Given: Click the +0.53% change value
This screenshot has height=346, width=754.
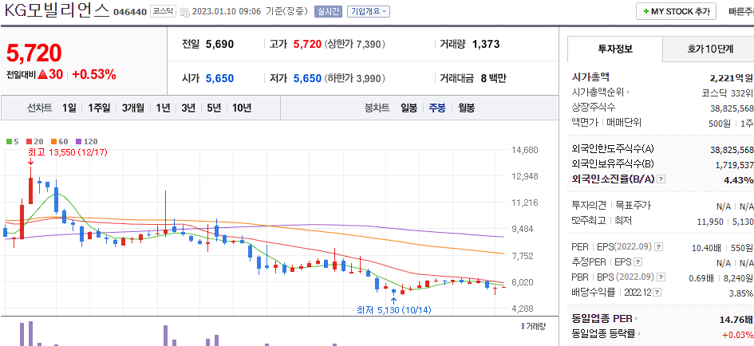Looking at the screenshot, I should 94,74.
